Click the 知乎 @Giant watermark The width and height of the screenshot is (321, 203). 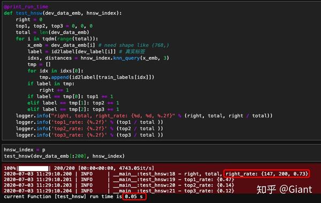point(284,189)
